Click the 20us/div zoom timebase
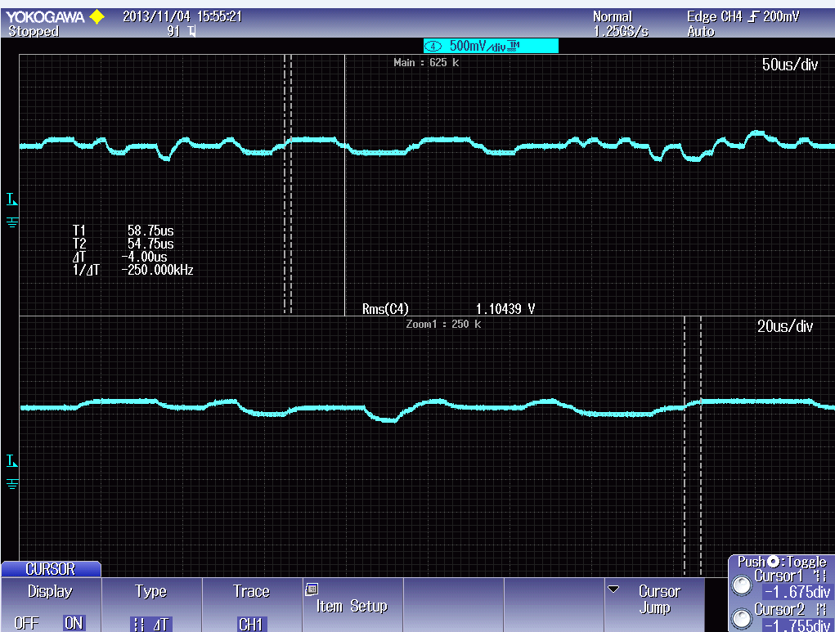 (785, 326)
